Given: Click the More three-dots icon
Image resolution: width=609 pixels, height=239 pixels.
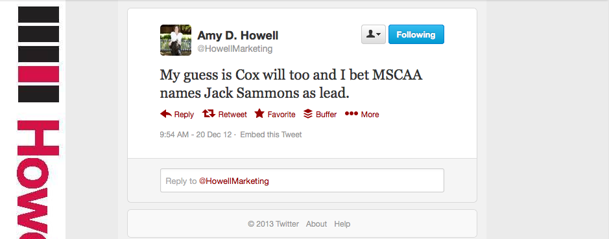Looking at the screenshot, I should [x=351, y=114].
